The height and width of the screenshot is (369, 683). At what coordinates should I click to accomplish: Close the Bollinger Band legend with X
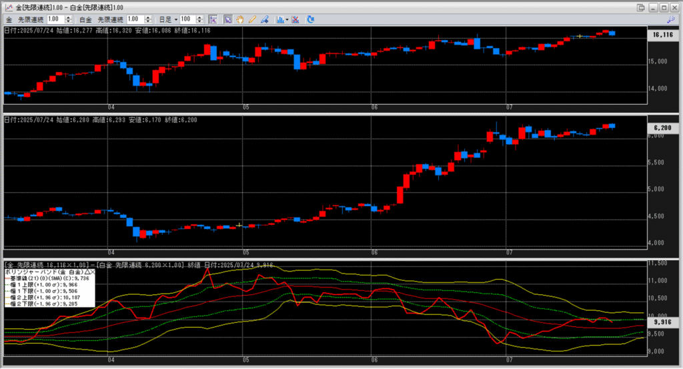tap(92, 272)
